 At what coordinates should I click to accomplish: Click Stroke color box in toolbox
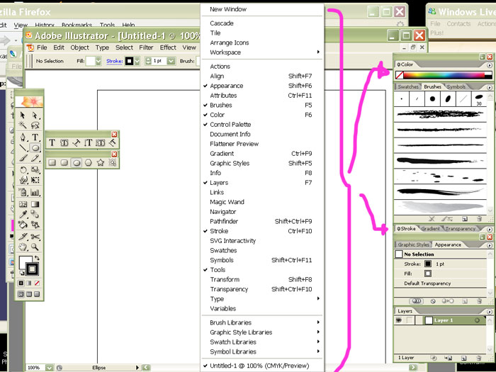[x=32, y=269]
